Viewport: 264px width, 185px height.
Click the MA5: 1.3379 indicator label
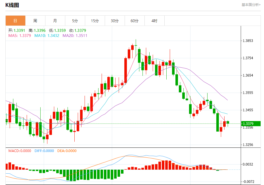[x=20, y=36]
